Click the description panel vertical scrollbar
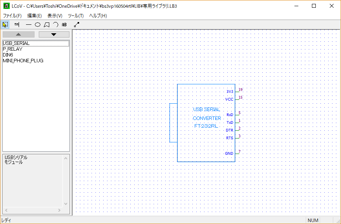Screen dimensions: 341x224 pos(66,182)
